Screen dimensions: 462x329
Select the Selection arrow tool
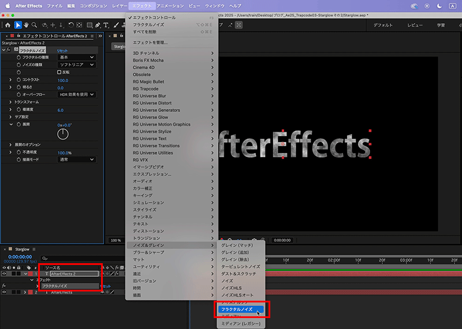click(x=18, y=25)
